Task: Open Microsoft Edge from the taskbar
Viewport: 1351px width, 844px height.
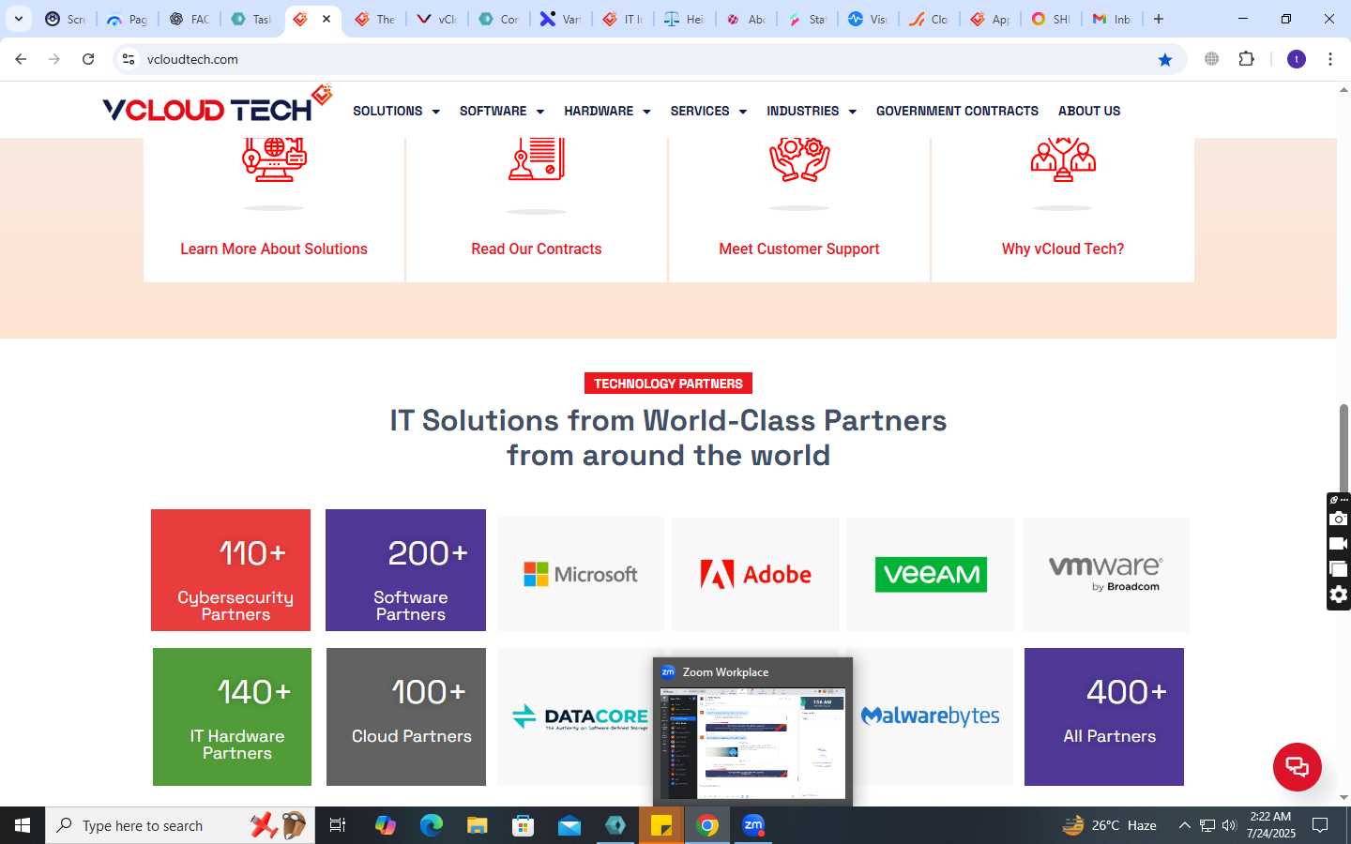Action: coord(431,825)
